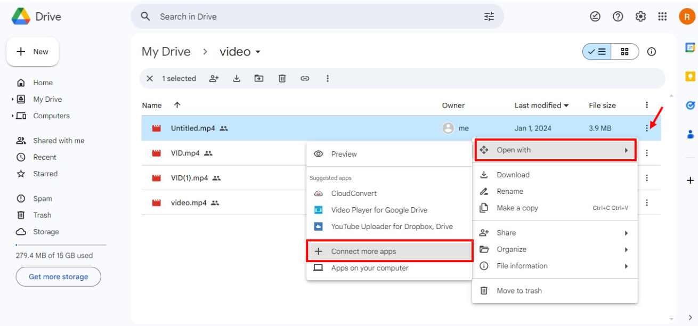The image size is (698, 326).
Task: Open Last modified sort dropdown
Action: point(566,105)
